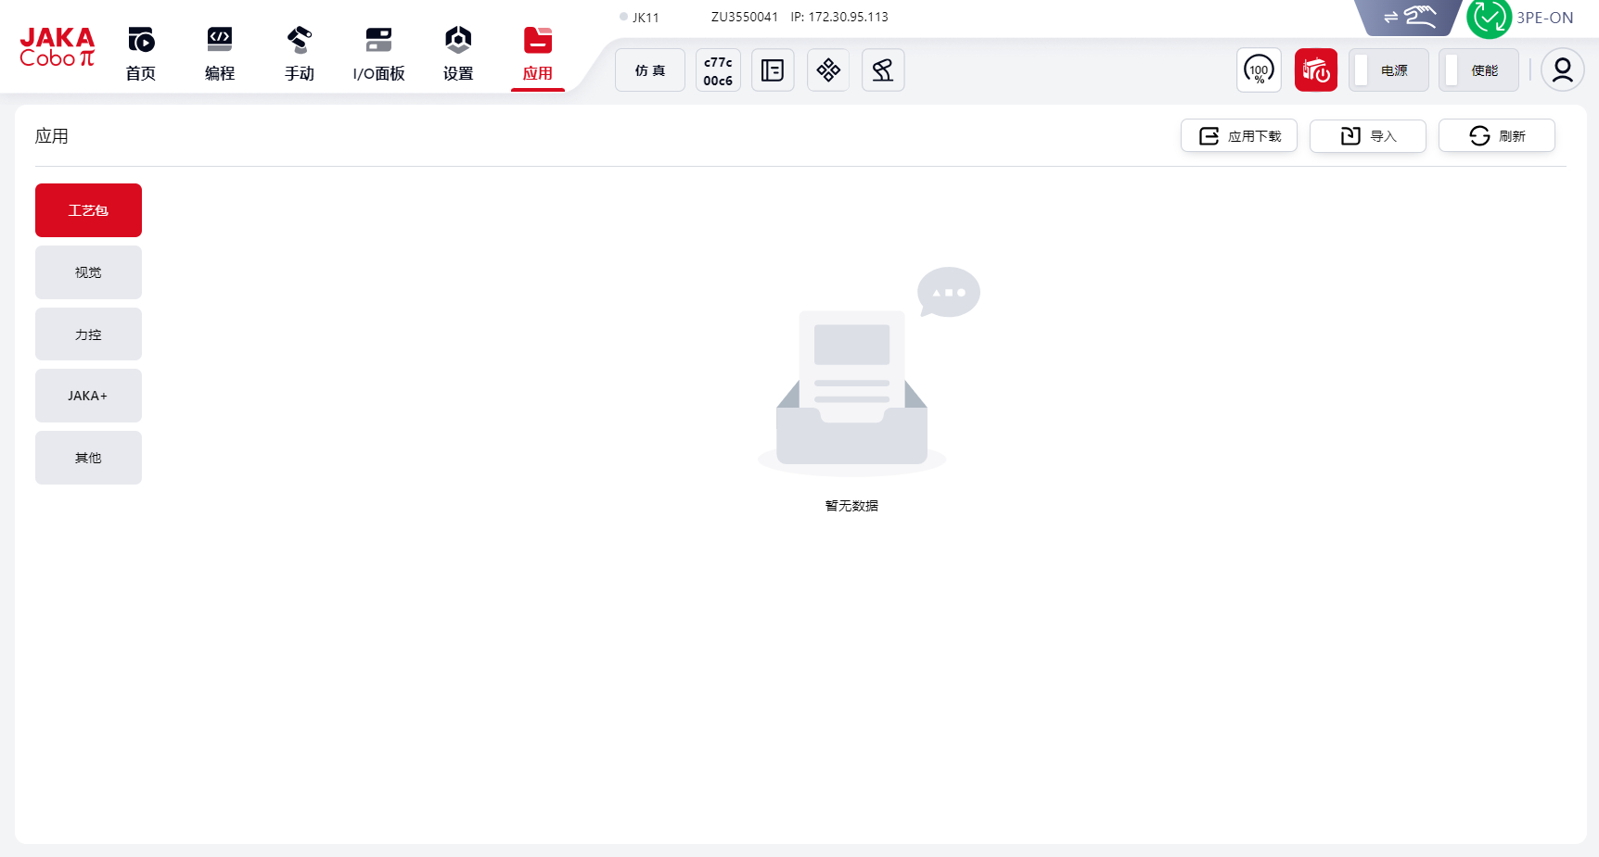Toggle the 电源 power switch

point(1388,70)
